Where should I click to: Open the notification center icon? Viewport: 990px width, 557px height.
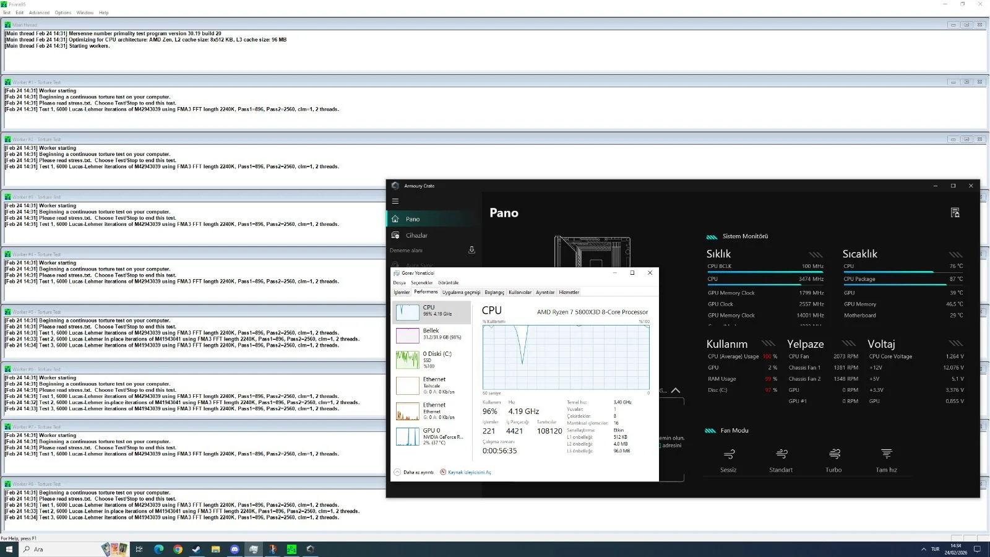coord(978,549)
